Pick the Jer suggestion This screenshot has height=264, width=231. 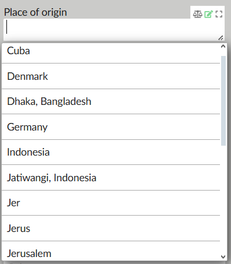pyautogui.click(x=111, y=203)
